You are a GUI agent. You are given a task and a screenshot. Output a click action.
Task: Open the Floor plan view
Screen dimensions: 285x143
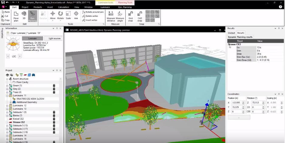(16, 16)
